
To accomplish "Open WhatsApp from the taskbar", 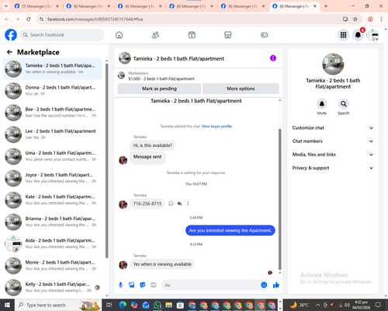I will click(x=158, y=305).
